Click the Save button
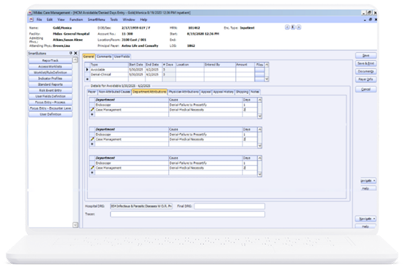 (366, 56)
